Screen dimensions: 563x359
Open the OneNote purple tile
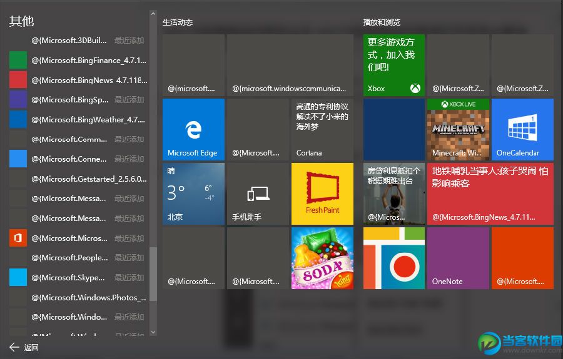[458, 258]
